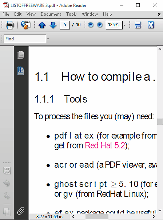163x220 pixels.
Task: Click the 'pdflatex' bullet text
Action: pyautogui.click(x=74, y=136)
